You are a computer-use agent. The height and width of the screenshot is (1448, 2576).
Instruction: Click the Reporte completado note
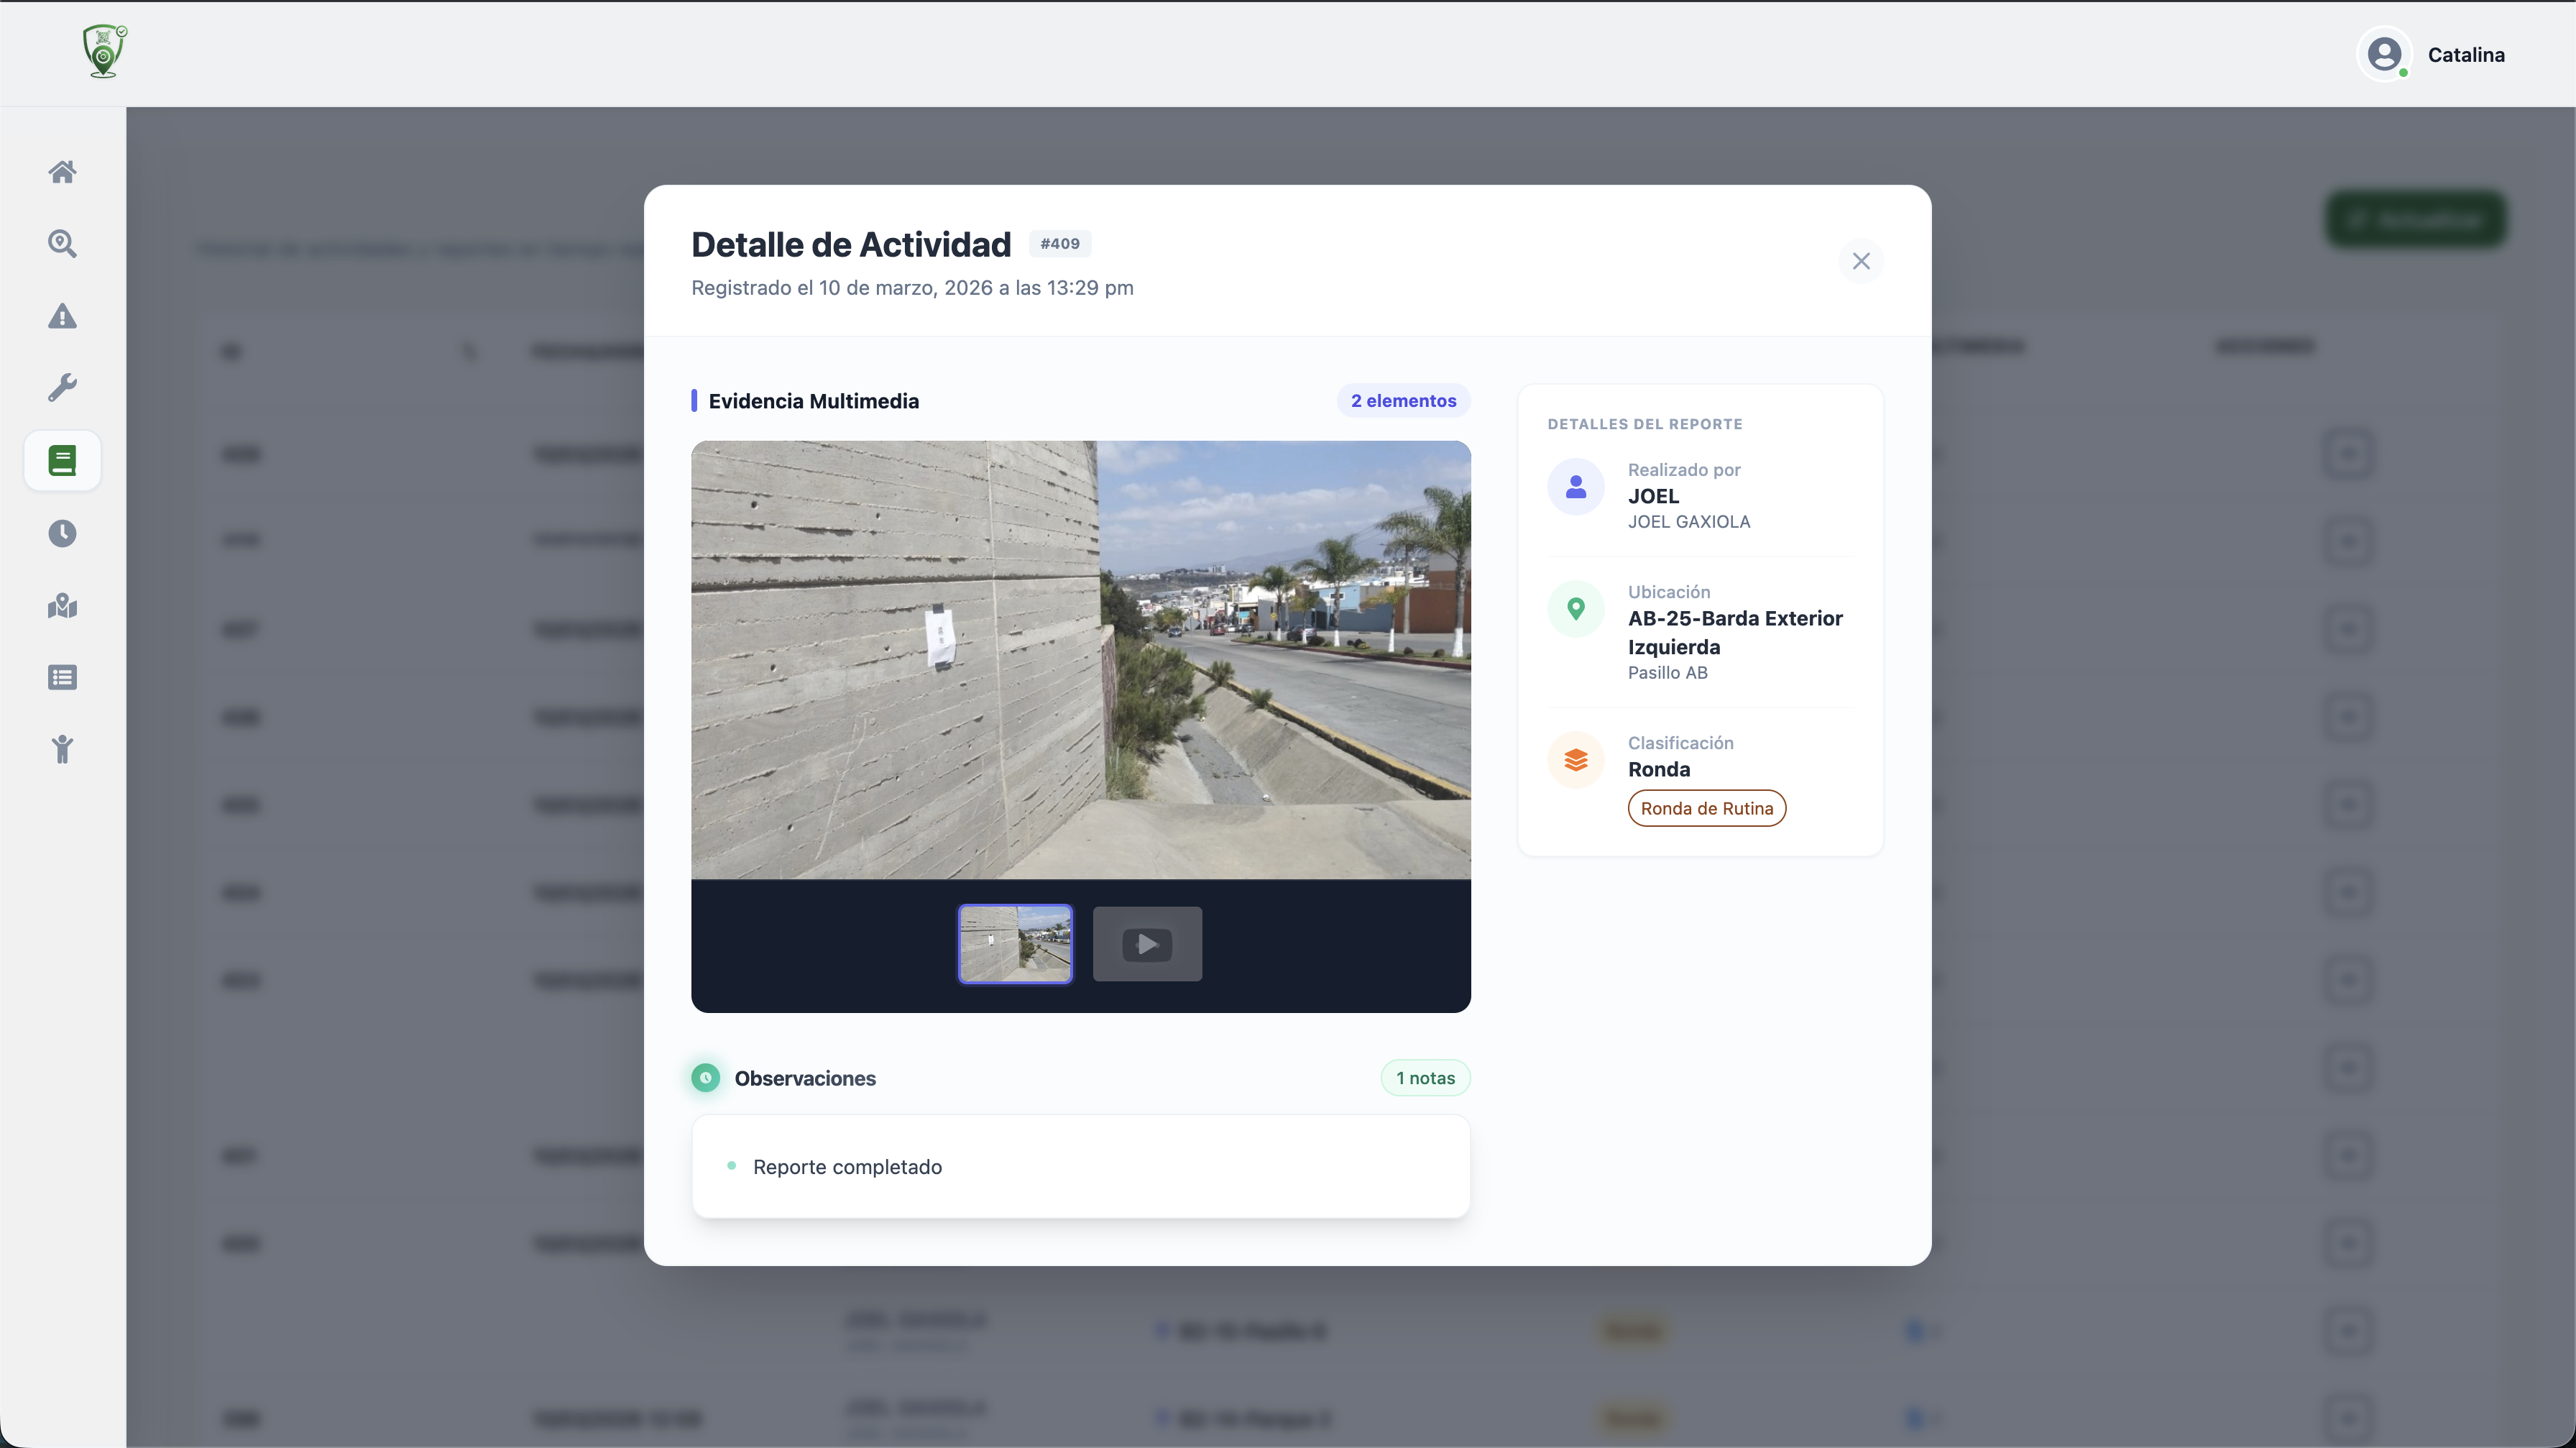[847, 1167]
